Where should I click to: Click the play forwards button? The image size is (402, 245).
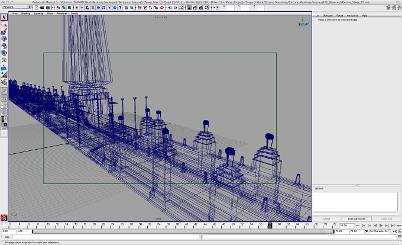point(381,225)
